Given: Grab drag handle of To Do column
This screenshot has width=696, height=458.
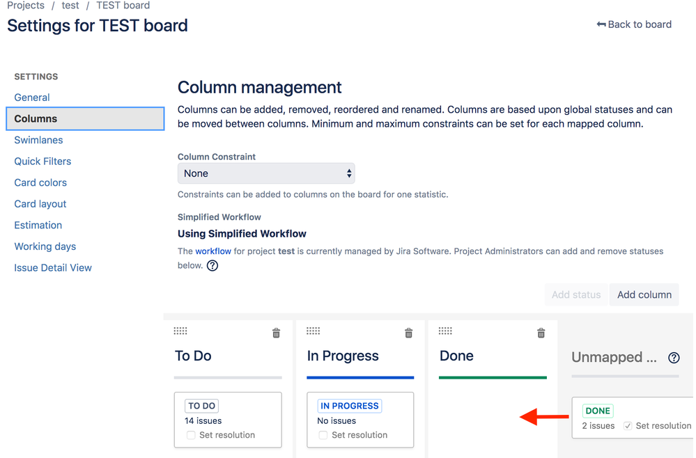Looking at the screenshot, I should click(180, 331).
